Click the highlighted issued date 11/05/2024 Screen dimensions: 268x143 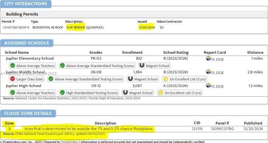pos(147,27)
